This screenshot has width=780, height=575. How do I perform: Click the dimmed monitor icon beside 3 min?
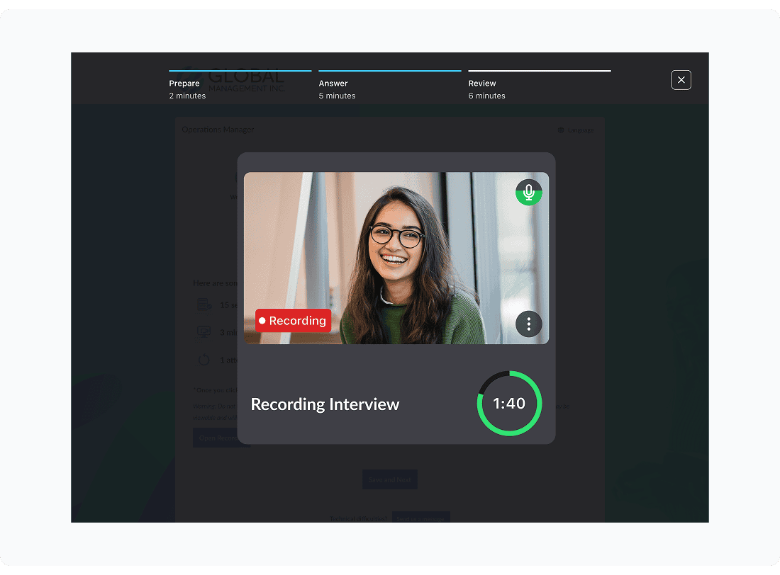pos(204,332)
